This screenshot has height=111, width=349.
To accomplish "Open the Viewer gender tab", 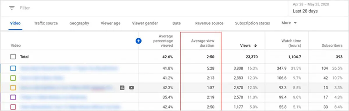I will (145, 23).
